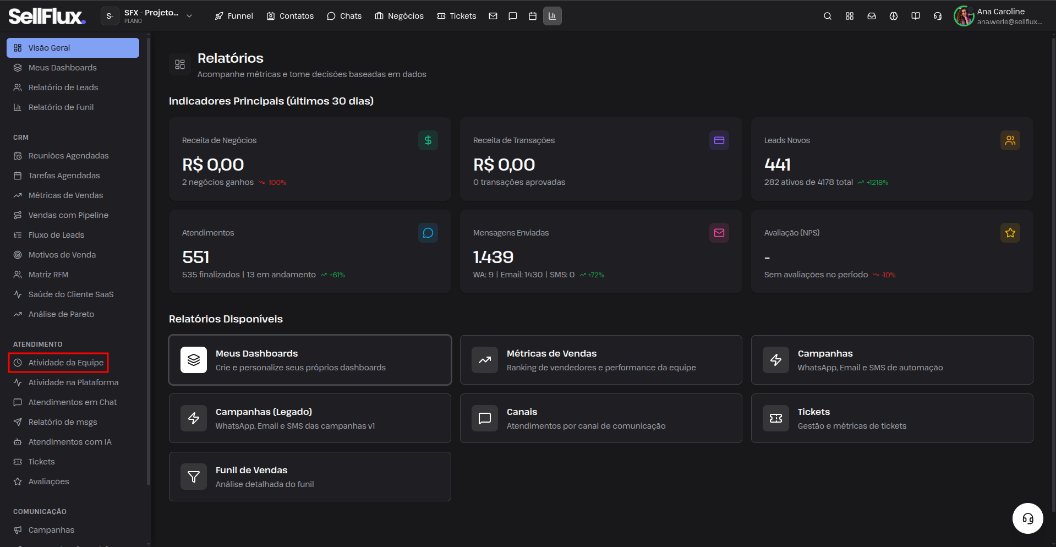Expand the SFX - Projeto workspace dropdown
This screenshot has height=547, width=1056.
(x=147, y=16)
